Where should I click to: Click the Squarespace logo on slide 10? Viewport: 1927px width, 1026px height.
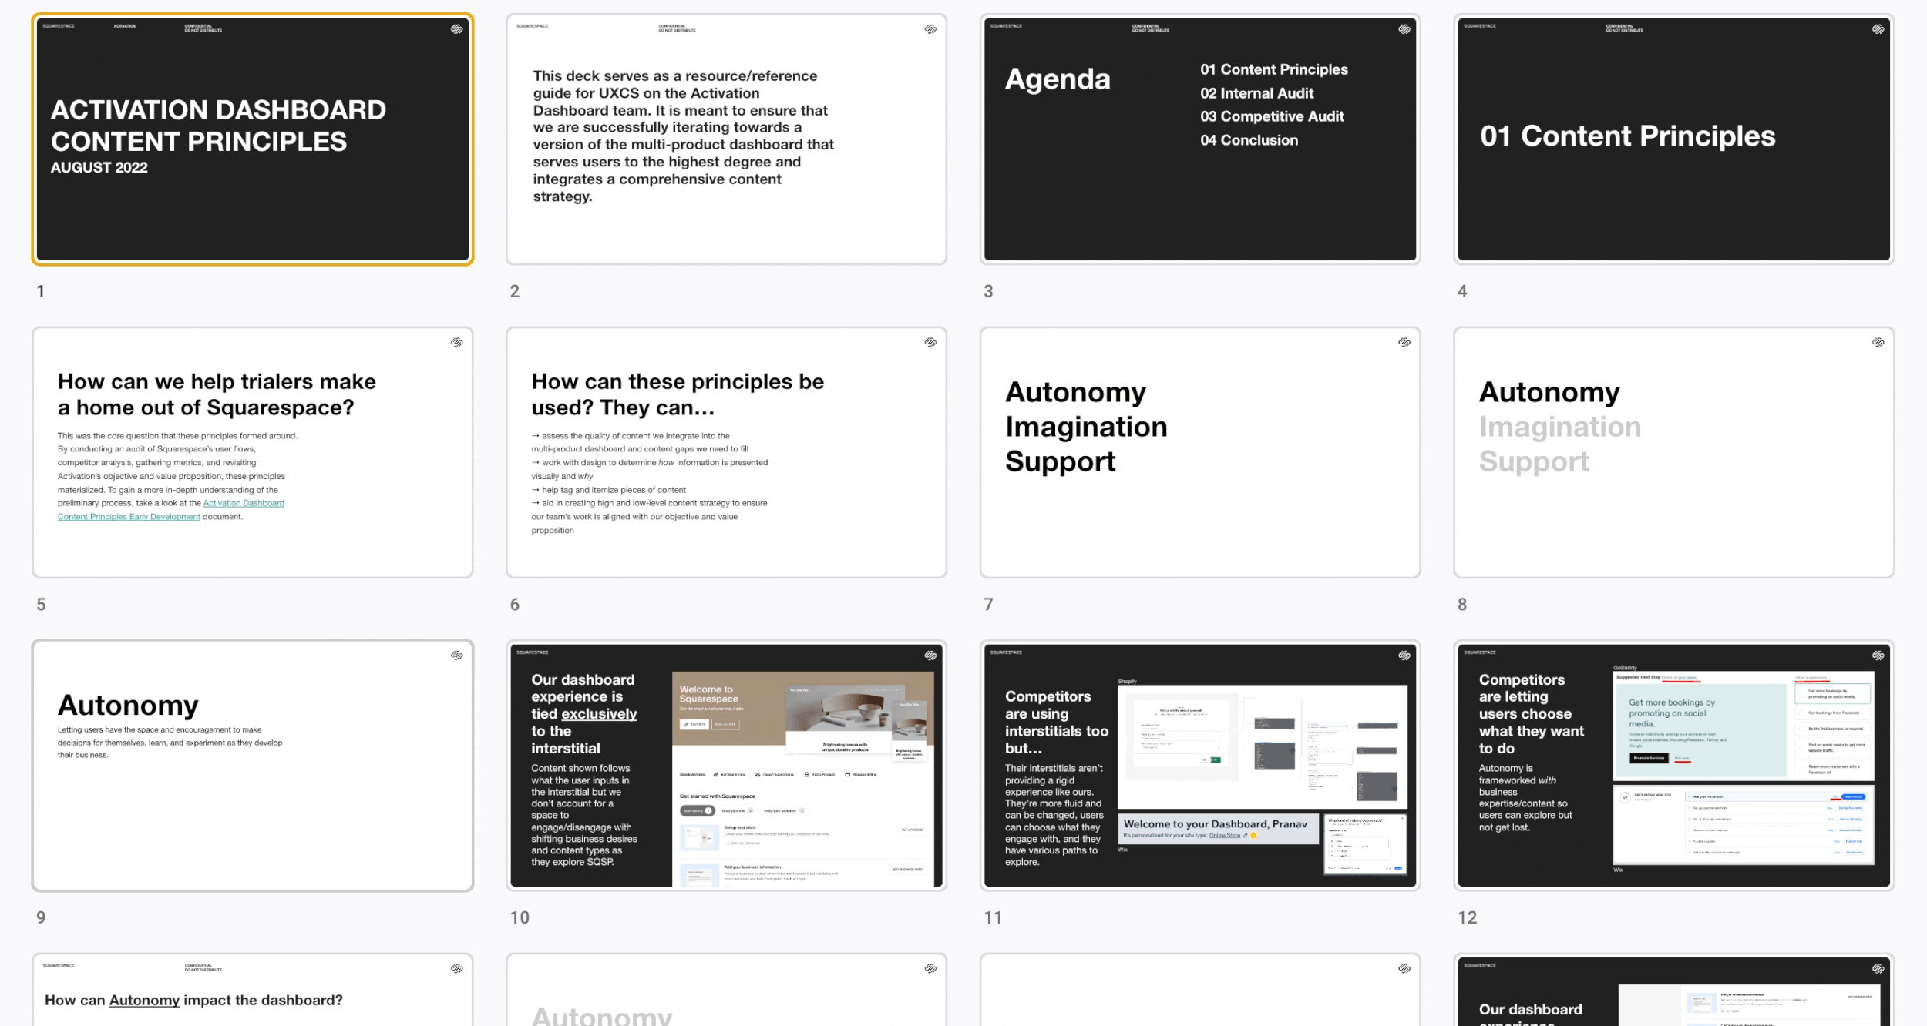point(930,655)
